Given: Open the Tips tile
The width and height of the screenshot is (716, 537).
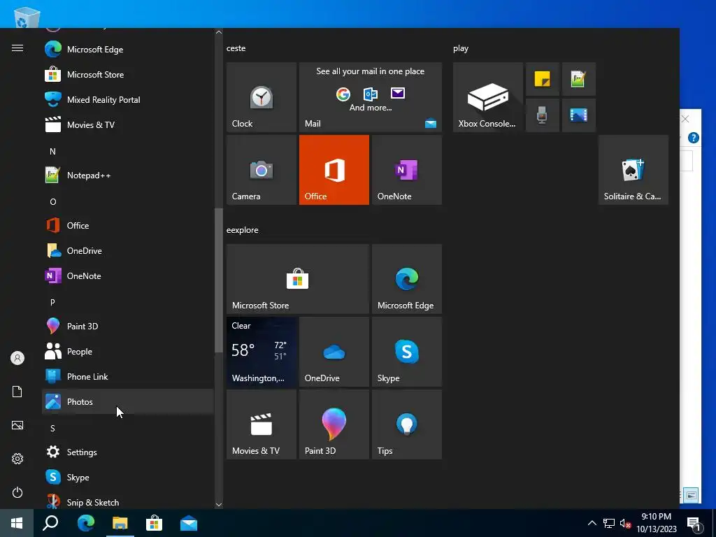Looking at the screenshot, I should [x=407, y=424].
